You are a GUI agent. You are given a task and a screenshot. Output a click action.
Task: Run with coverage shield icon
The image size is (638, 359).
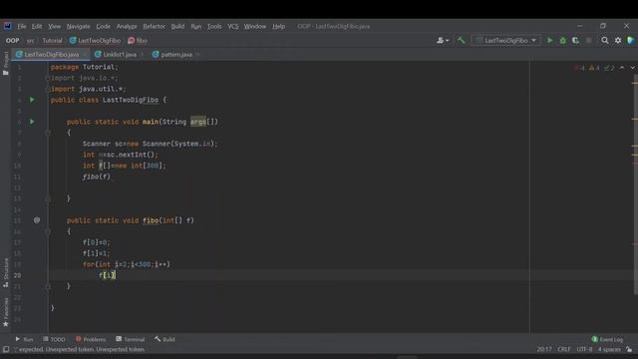click(x=575, y=41)
